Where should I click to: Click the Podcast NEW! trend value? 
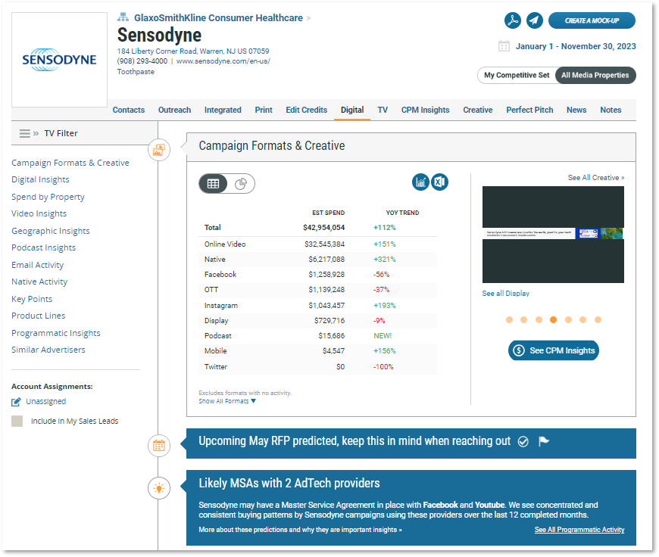[383, 336]
